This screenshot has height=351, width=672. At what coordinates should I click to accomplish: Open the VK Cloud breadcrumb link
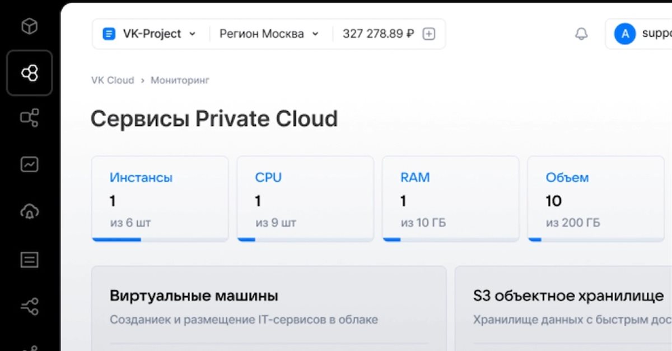112,80
